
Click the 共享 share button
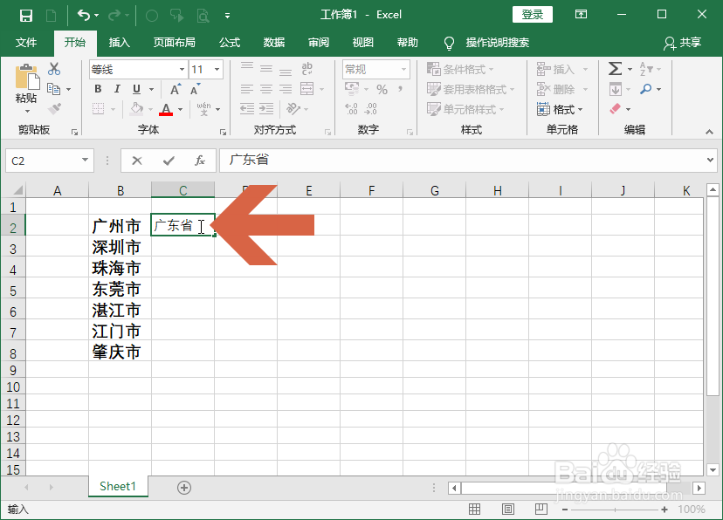pyautogui.click(x=683, y=43)
